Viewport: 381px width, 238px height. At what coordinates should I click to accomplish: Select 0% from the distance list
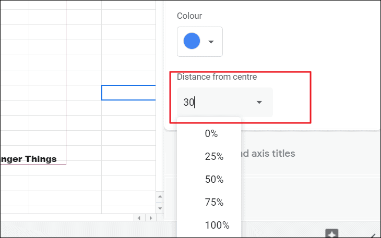click(x=211, y=133)
